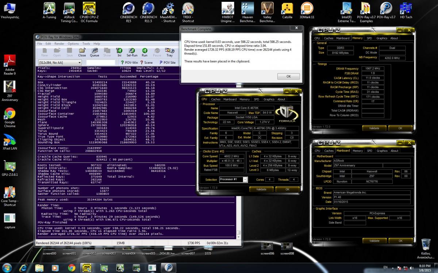Click OK in the CPU-Z Memory window
Viewport: 438px width, 273px height.
point(400,128)
